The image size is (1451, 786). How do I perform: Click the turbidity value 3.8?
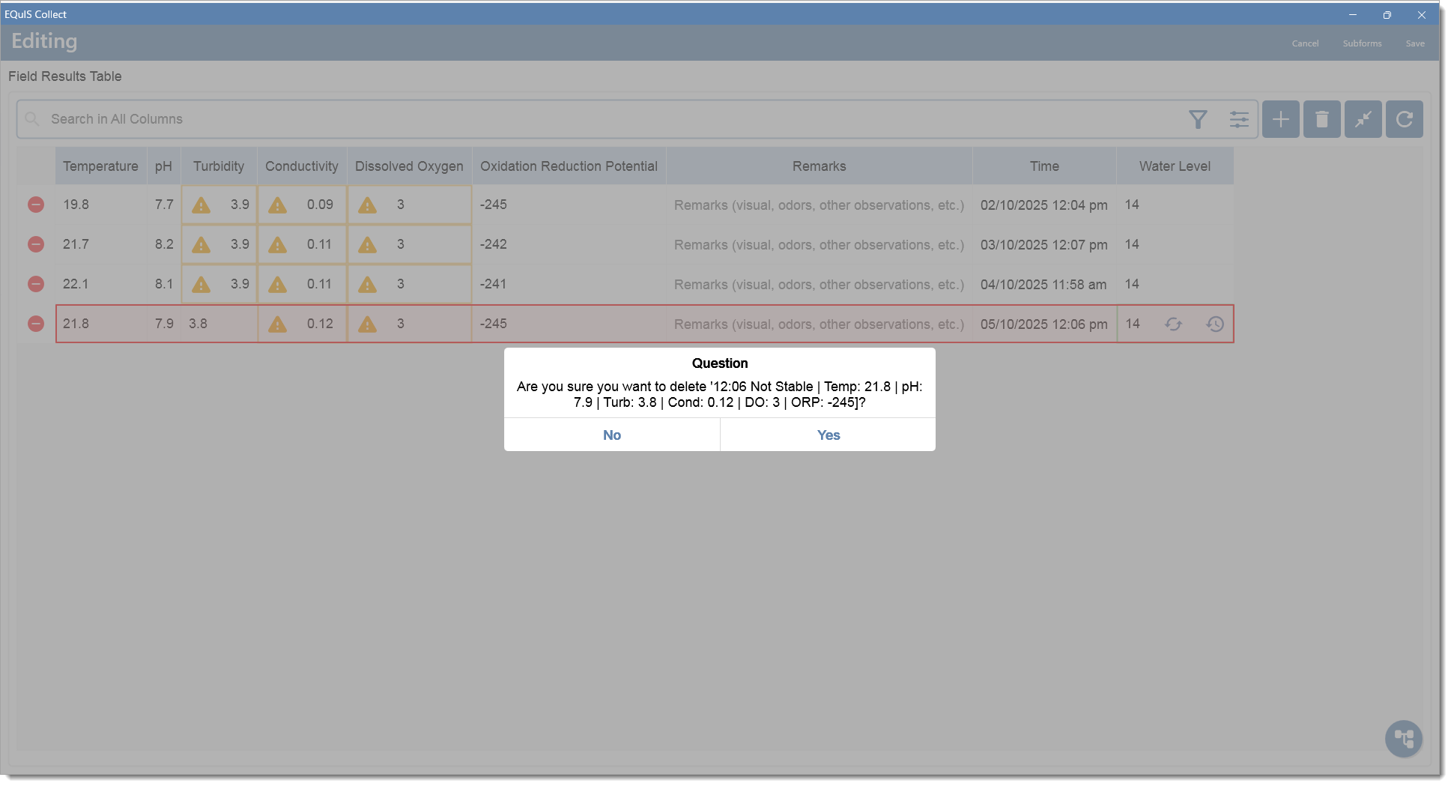(198, 324)
